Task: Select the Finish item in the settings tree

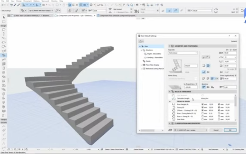Action: pyautogui.click(x=148, y=61)
